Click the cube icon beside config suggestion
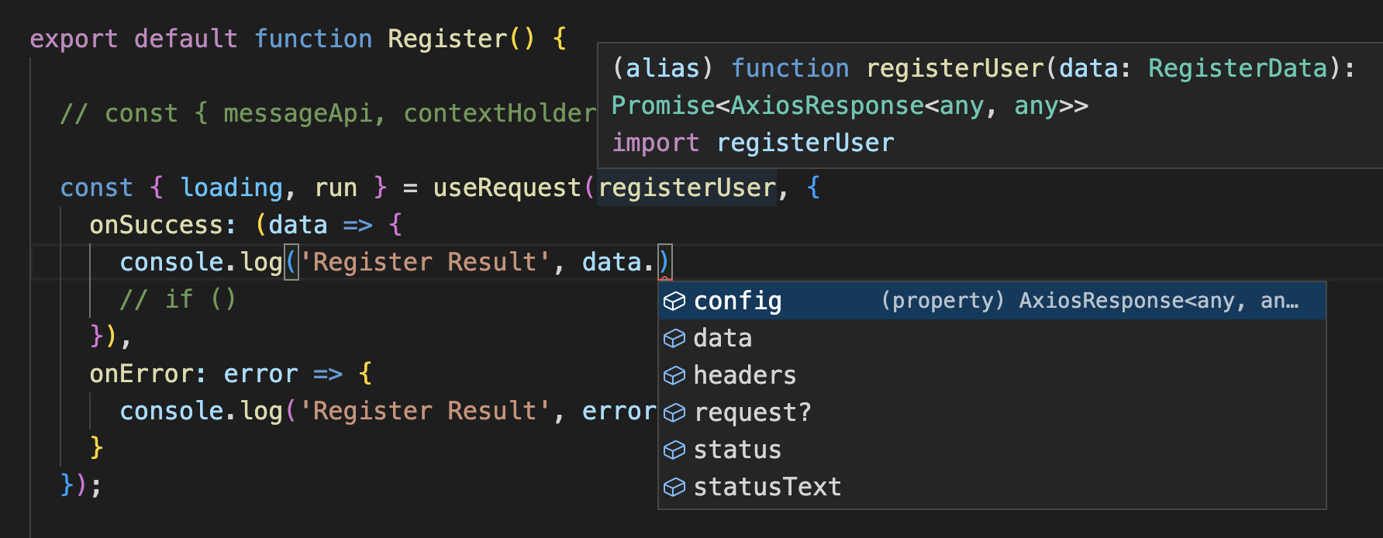 [674, 301]
